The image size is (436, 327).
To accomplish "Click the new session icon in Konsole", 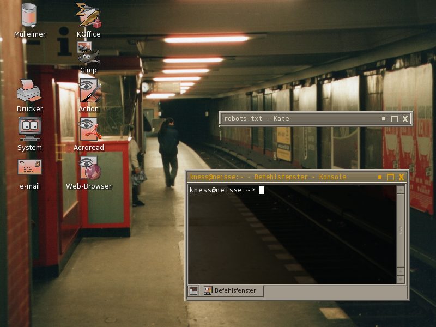I will (x=193, y=291).
